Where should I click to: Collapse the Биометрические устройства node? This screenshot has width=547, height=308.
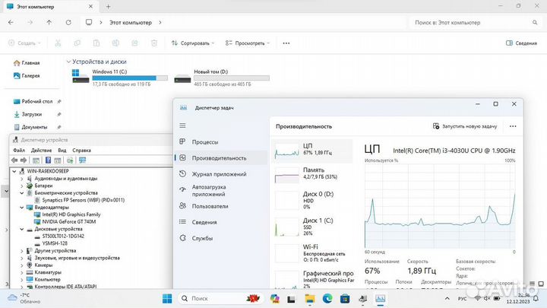pos(22,193)
